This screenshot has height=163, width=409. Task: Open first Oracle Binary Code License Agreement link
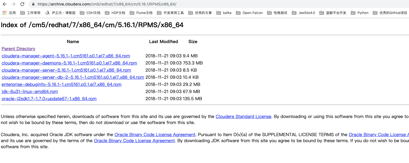coord(155,134)
